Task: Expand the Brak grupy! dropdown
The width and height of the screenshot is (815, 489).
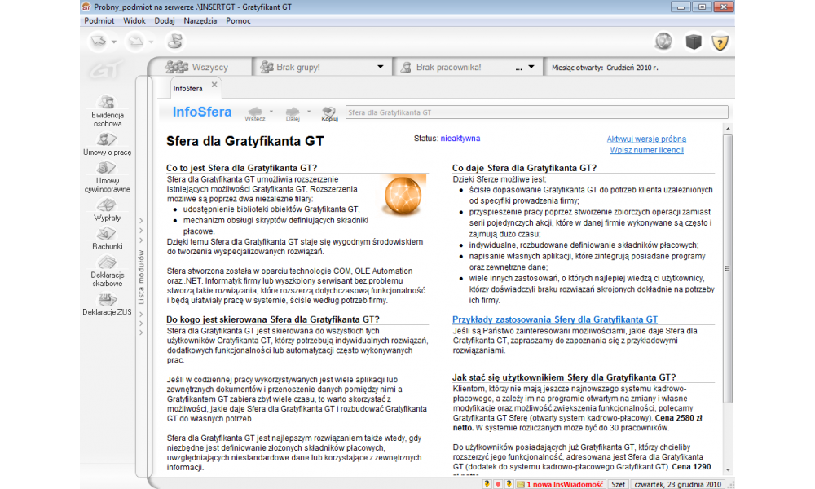Action: (381, 67)
